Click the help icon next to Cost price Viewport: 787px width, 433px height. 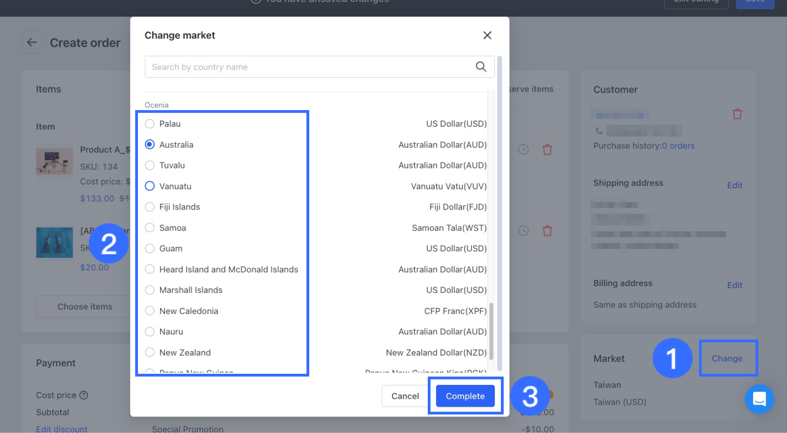coord(84,395)
